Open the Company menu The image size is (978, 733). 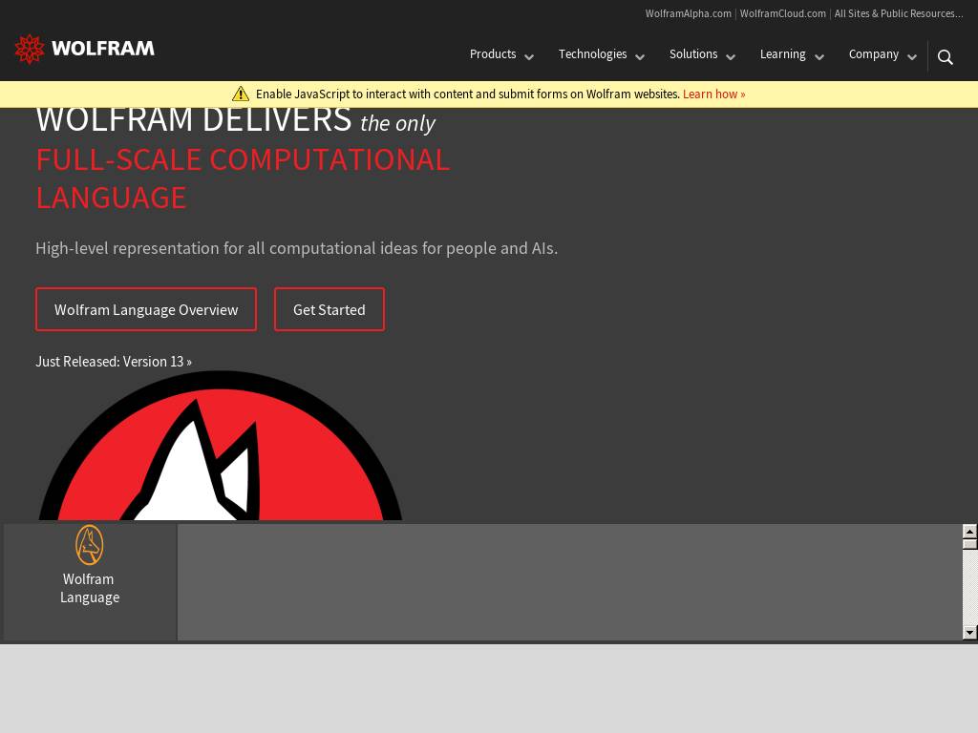(x=873, y=54)
